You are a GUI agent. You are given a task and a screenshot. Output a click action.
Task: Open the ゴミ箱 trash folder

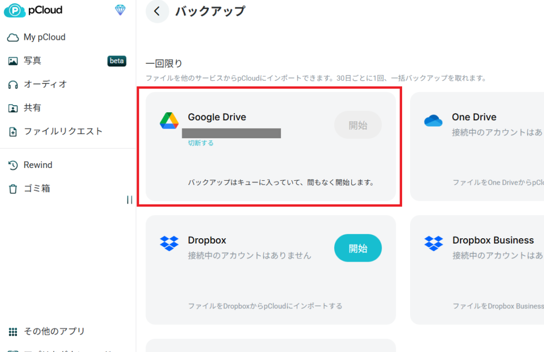pyautogui.click(x=37, y=188)
